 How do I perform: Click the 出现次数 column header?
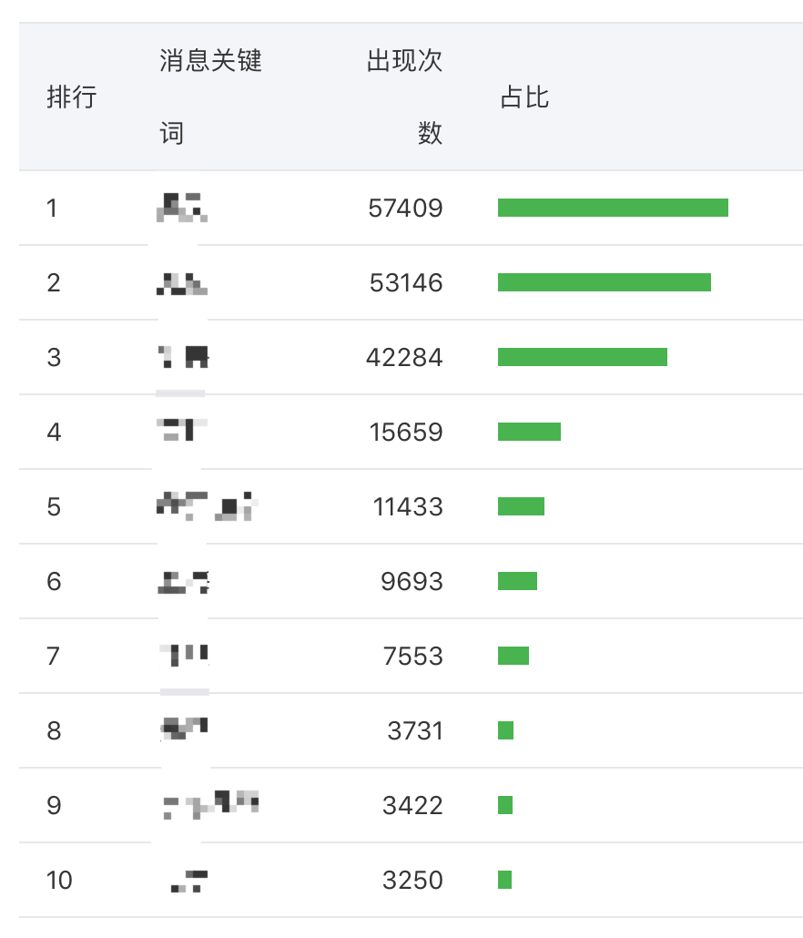click(404, 97)
